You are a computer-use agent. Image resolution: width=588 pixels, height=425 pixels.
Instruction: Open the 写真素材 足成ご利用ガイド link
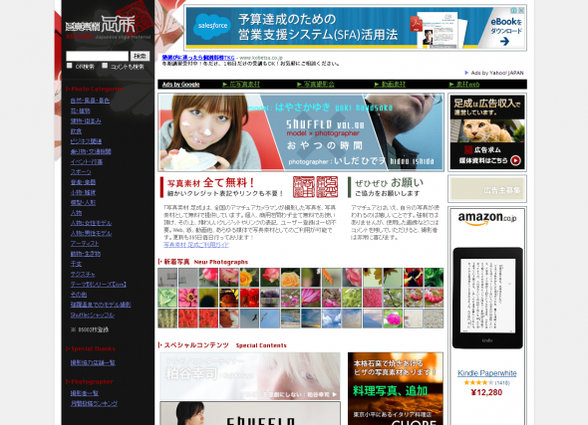tap(196, 245)
